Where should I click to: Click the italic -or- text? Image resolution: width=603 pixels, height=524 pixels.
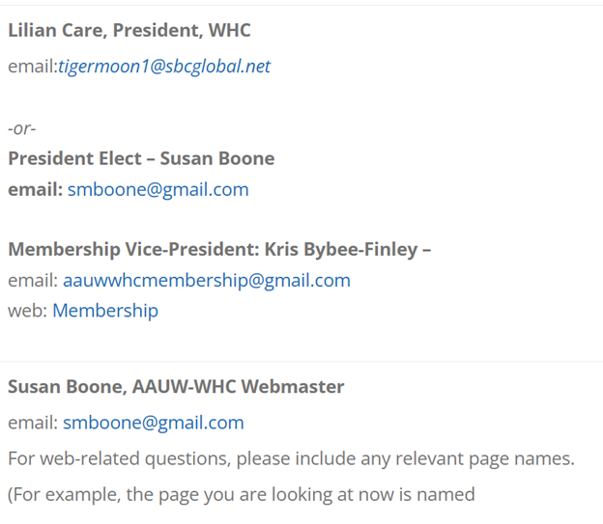[22, 128]
